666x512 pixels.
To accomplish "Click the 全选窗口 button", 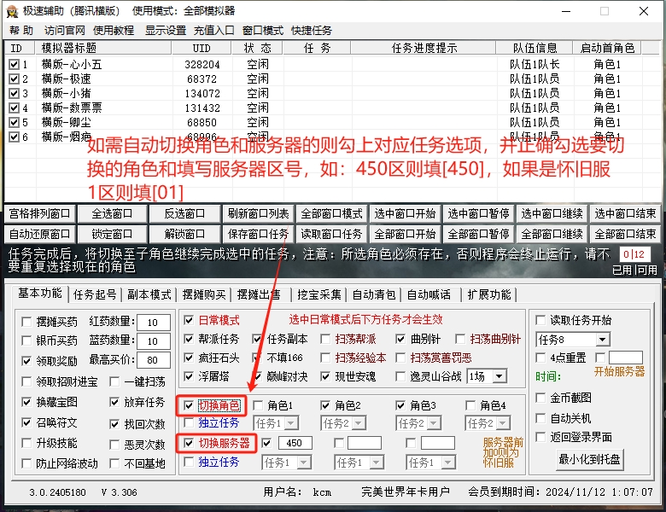I will [112, 213].
